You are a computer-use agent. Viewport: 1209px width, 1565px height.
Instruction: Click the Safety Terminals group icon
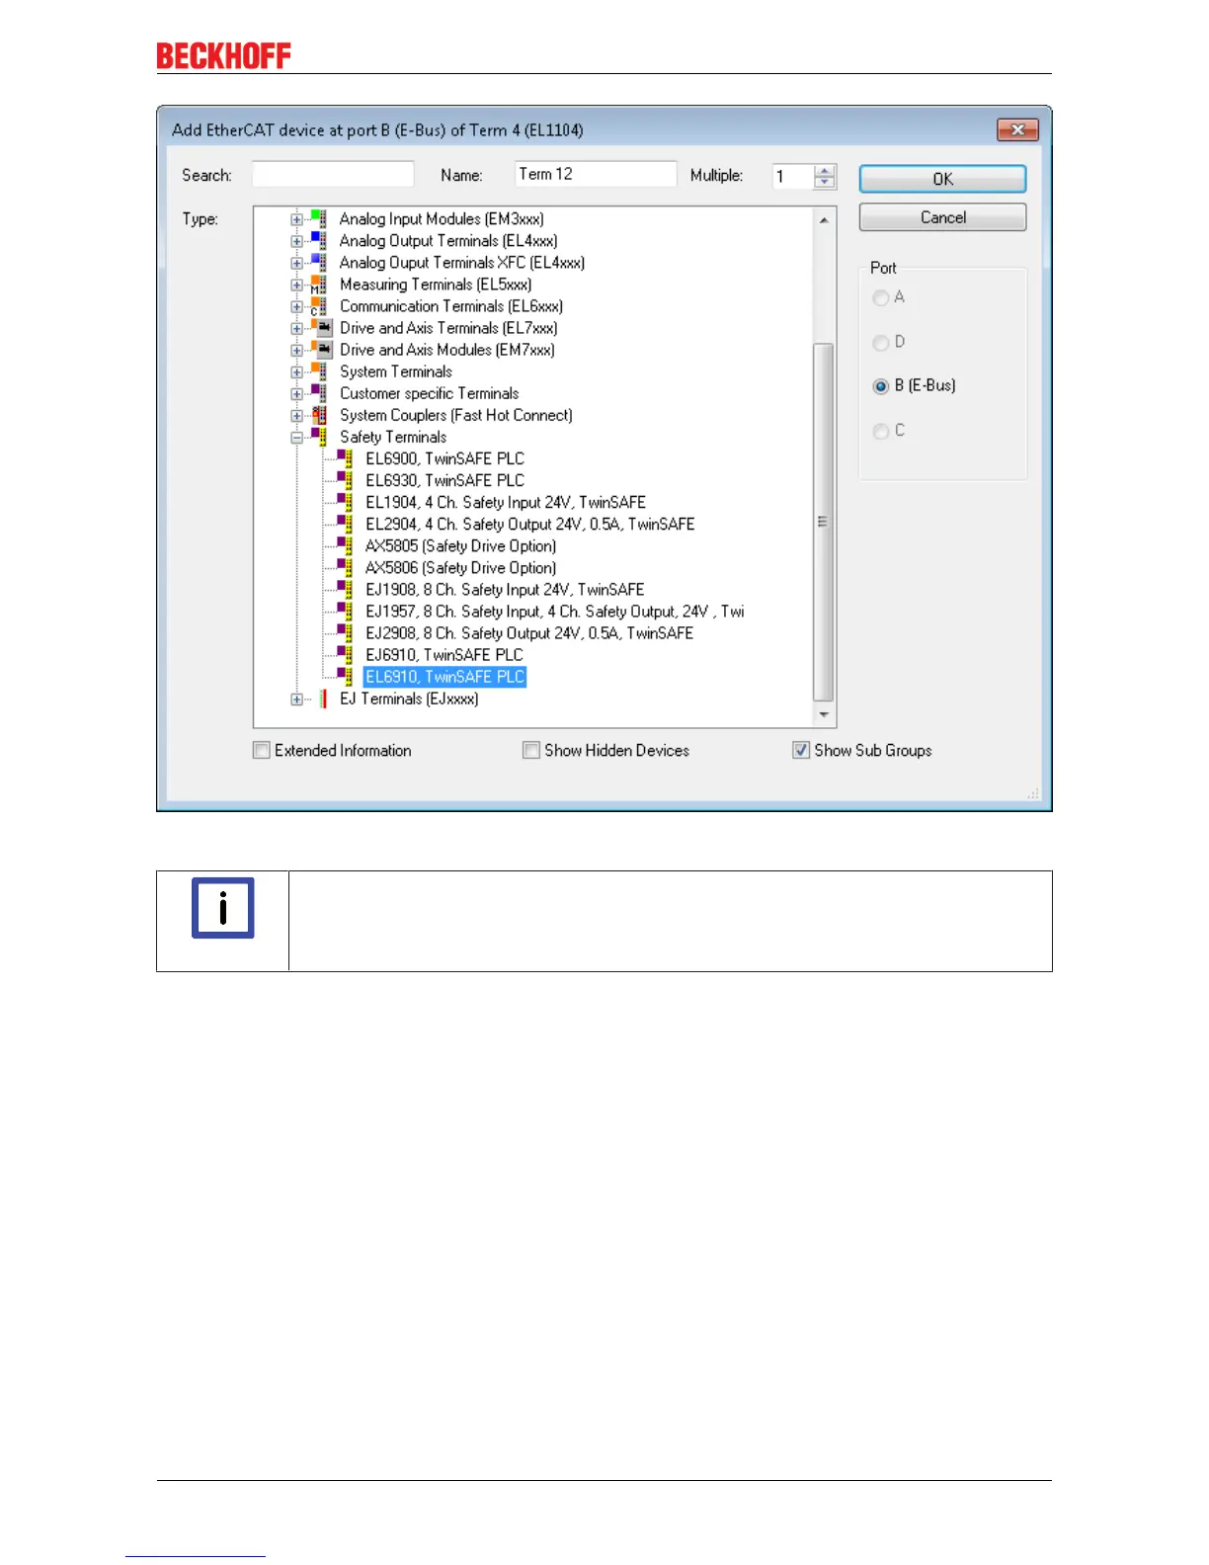click(x=318, y=437)
